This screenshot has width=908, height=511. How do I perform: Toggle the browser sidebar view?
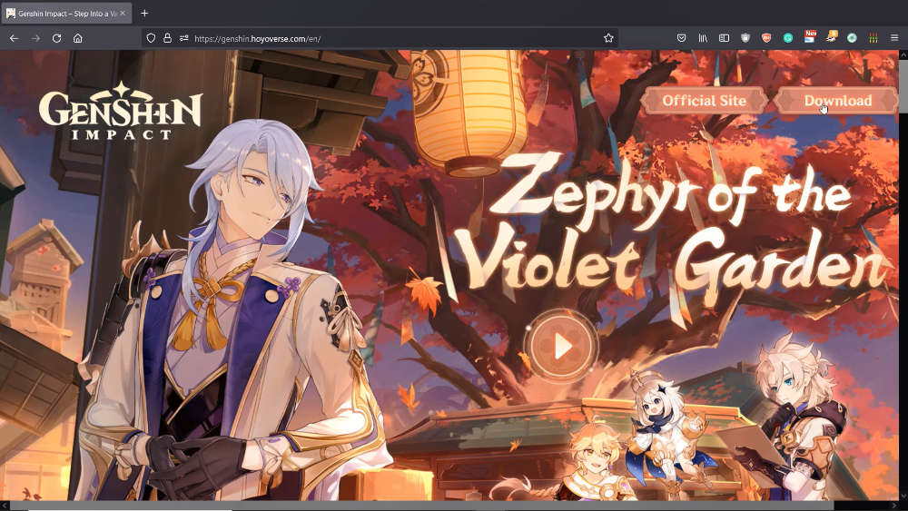pos(725,38)
